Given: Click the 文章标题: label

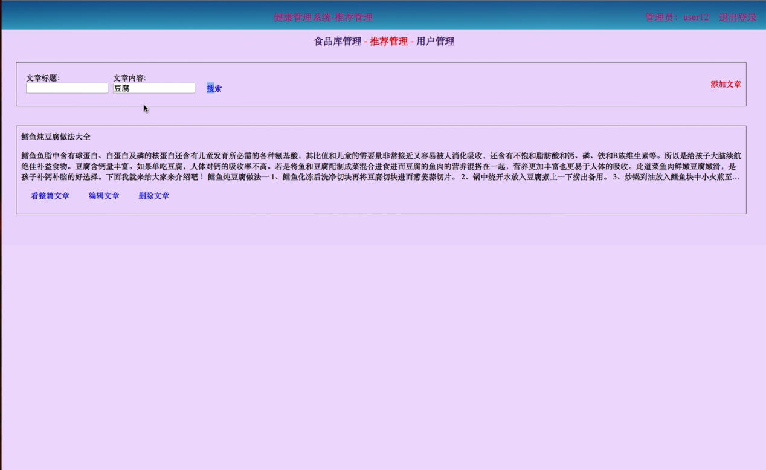Looking at the screenshot, I should click(x=43, y=78).
